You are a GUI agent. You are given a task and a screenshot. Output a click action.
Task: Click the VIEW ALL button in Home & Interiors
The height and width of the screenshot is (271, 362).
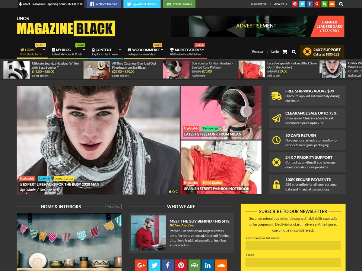(x=113, y=206)
